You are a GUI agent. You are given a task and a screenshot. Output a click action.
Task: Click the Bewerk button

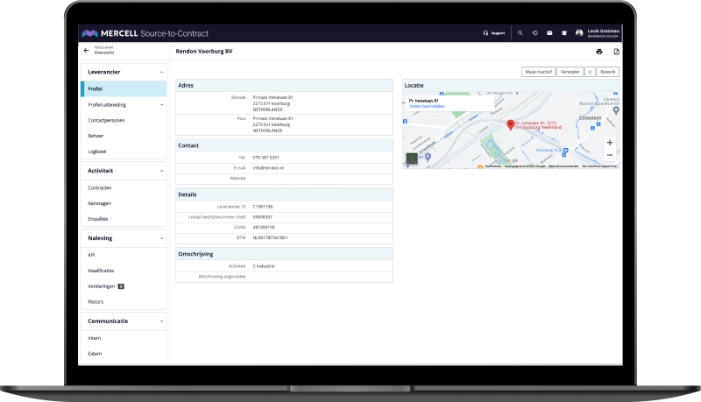tap(608, 72)
